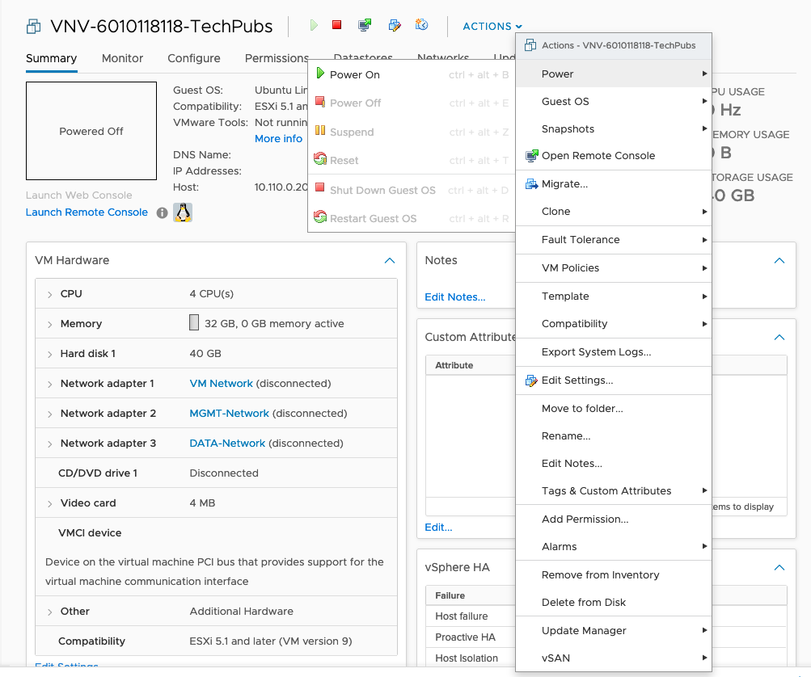The image size is (811, 677).
Task: Click the memory usage bar icon
Action: pyautogui.click(x=194, y=322)
